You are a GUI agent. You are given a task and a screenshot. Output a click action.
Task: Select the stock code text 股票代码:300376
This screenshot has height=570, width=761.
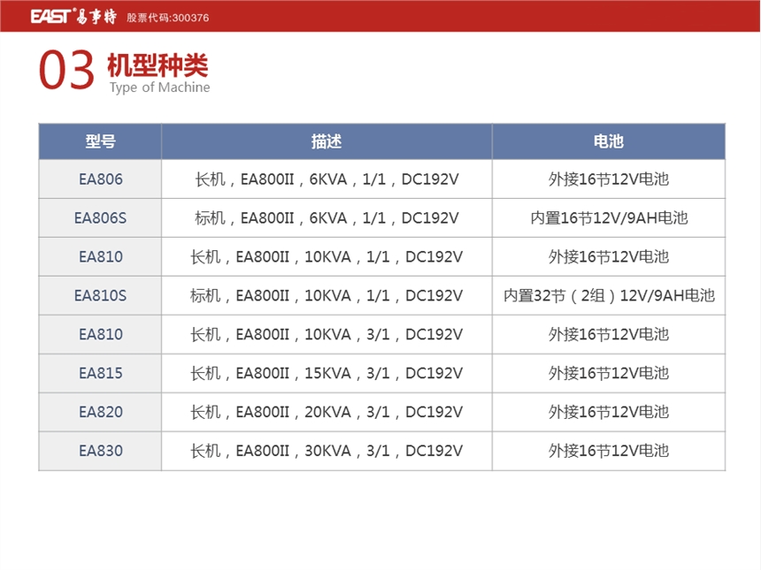(x=168, y=18)
